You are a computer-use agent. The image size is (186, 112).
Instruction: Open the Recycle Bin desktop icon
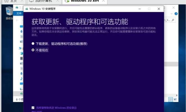(9, 13)
